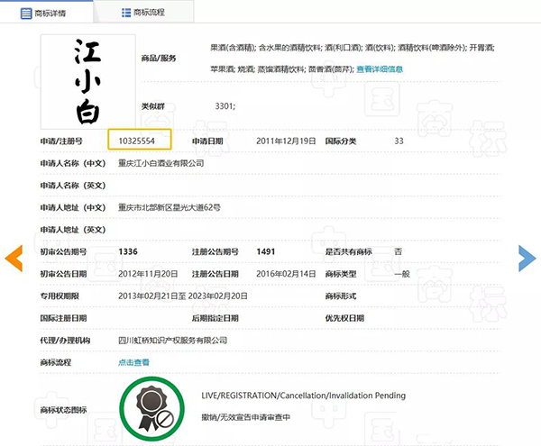
Task: Click the 初审公告期号 label
Action: [63, 251]
